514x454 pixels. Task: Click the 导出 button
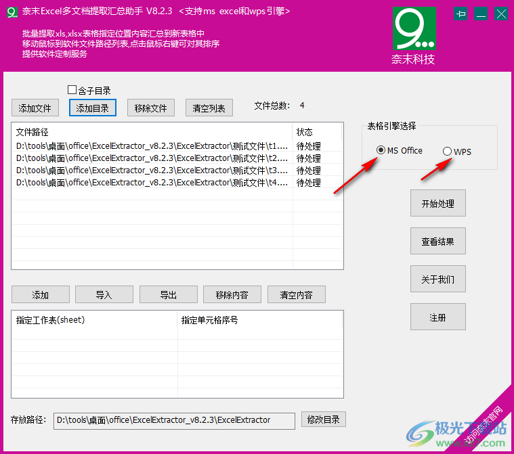coord(168,294)
